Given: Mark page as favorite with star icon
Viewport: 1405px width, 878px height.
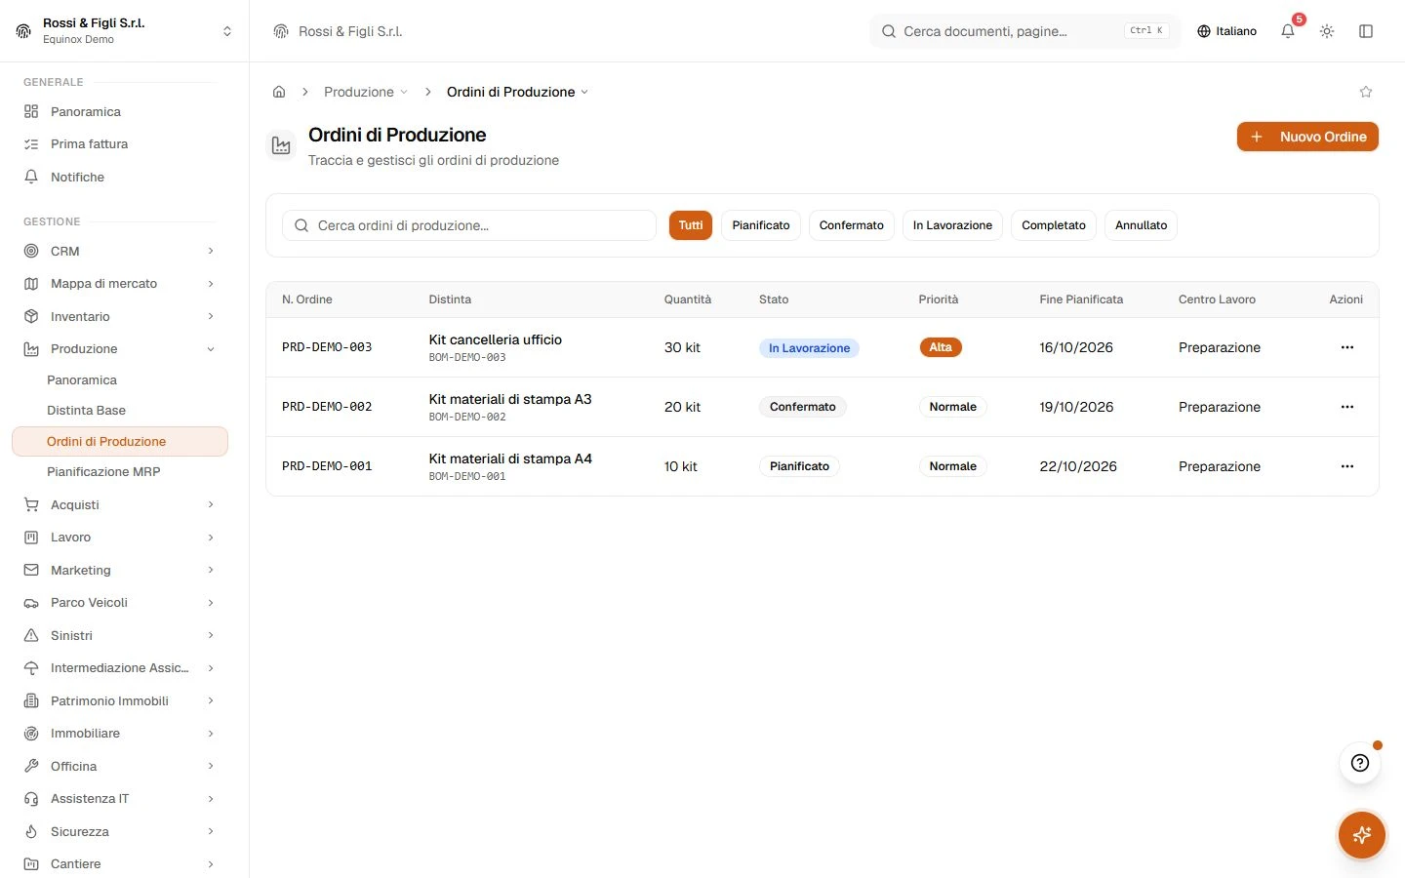Looking at the screenshot, I should (1366, 92).
